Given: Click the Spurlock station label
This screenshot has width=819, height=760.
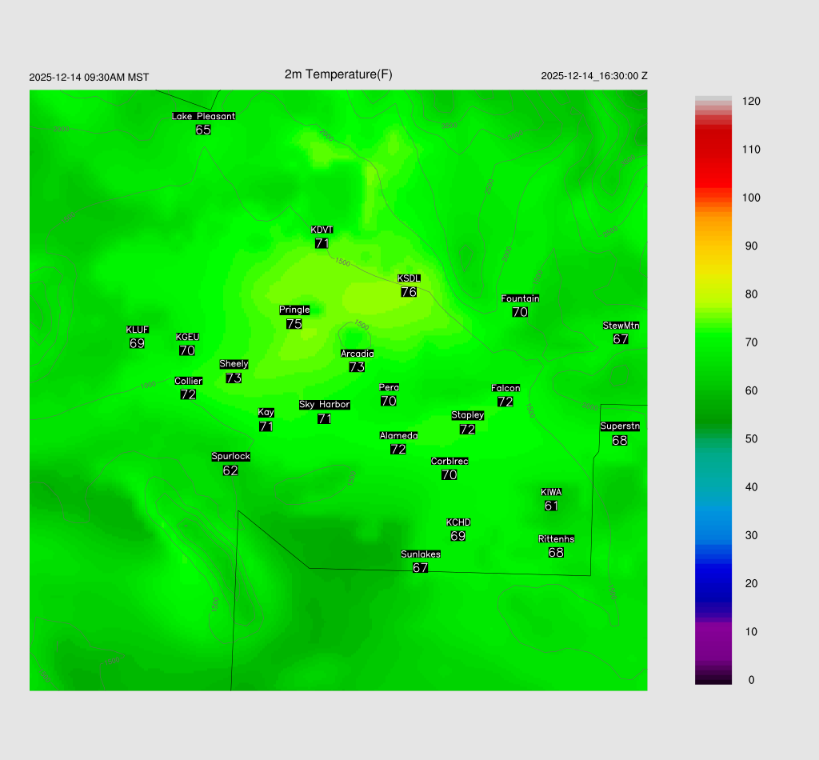Looking at the screenshot, I should (x=230, y=457).
